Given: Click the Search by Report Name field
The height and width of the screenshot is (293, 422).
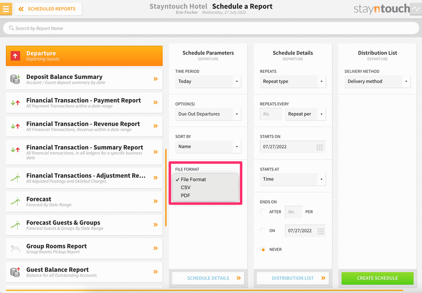Looking at the screenshot, I should 211,28.
